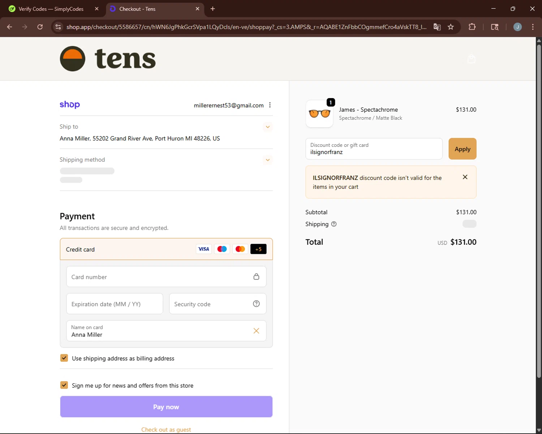Dismiss the ILSIGNORFRANZ invalid code message
Screen dimensions: 542x434
465,177
